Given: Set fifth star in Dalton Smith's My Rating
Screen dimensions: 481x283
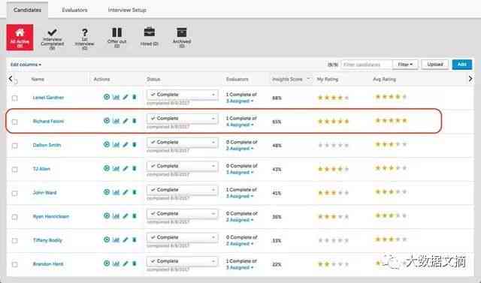Looking at the screenshot, I should pos(346,146).
